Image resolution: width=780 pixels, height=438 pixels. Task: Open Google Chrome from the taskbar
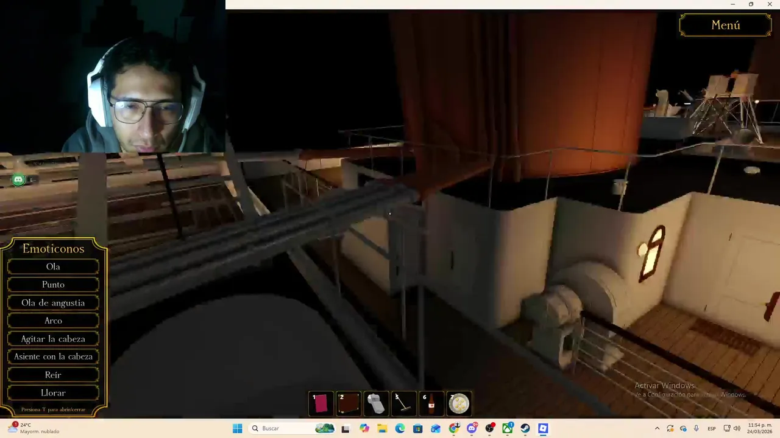[454, 428]
